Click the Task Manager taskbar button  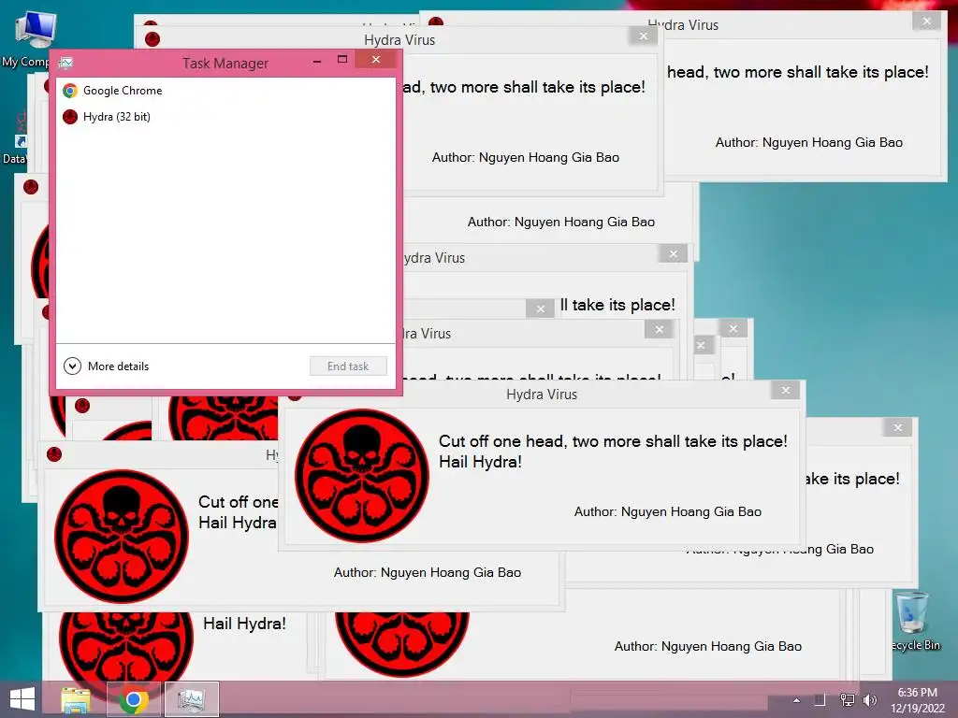pos(191,700)
